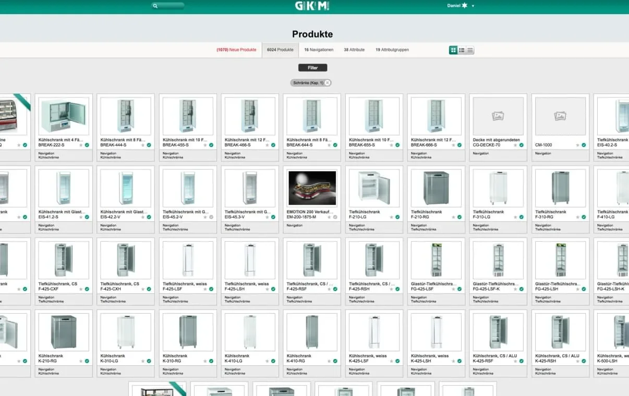Star the K-410-LG product
The width and height of the screenshot is (629, 396).
(x=268, y=361)
